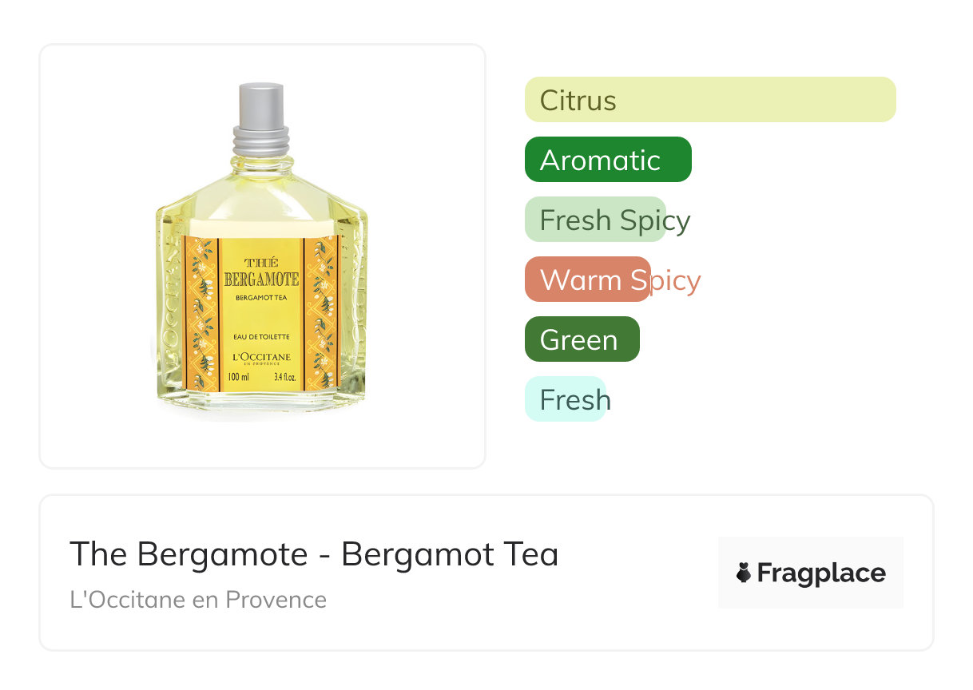The image size is (973, 690).
Task: Click the light-blue Fresh accord bar
Action: [x=566, y=399]
